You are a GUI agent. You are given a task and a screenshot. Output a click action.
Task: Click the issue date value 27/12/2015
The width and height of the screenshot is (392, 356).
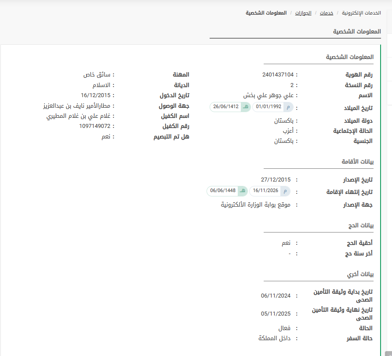[276, 180]
